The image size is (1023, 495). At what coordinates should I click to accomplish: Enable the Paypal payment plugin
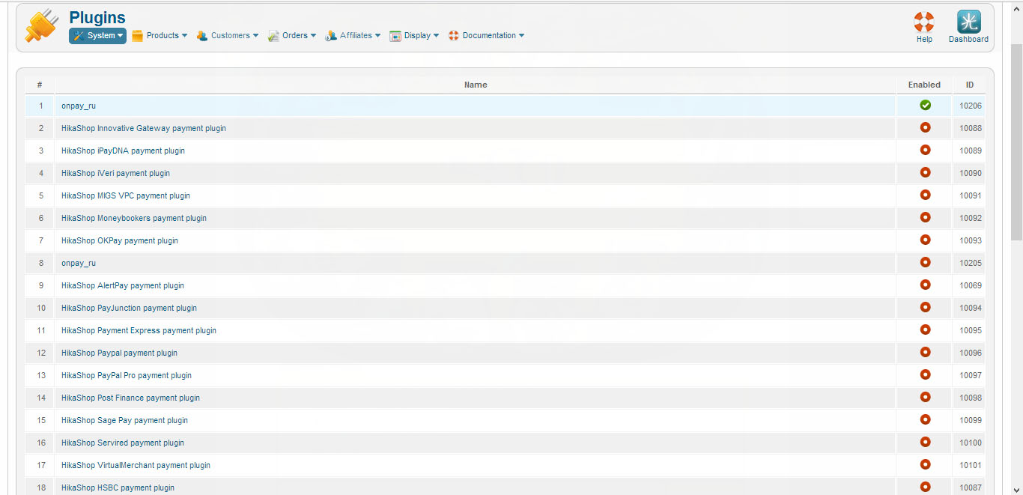[925, 352]
